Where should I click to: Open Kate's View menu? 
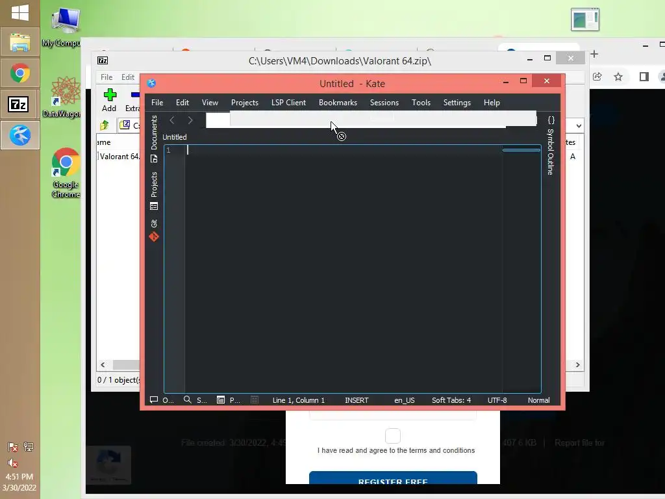tap(210, 102)
